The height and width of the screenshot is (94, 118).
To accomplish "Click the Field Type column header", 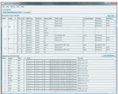I will (31, 18).
